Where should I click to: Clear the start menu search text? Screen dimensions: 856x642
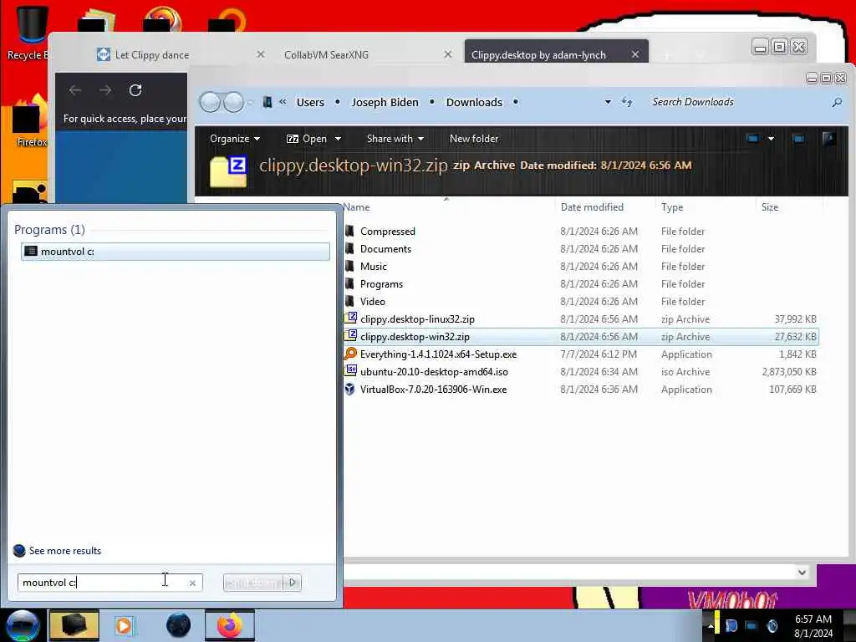tap(192, 583)
